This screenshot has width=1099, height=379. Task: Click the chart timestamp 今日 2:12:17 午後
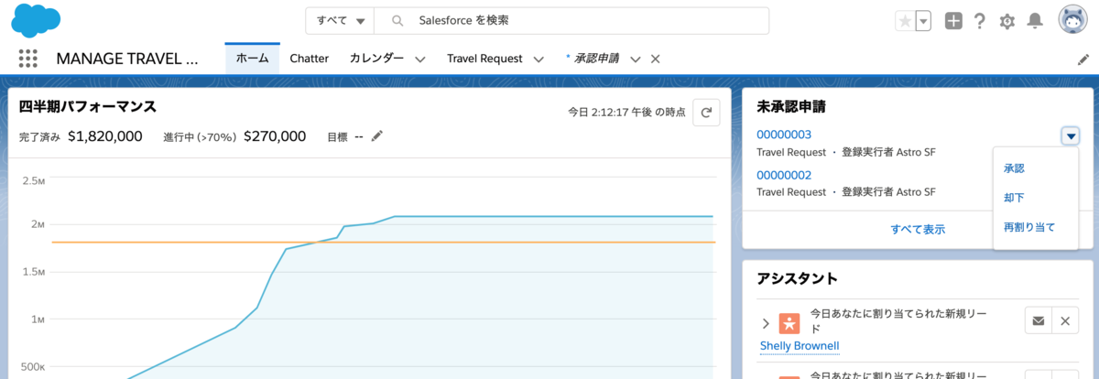coord(626,112)
